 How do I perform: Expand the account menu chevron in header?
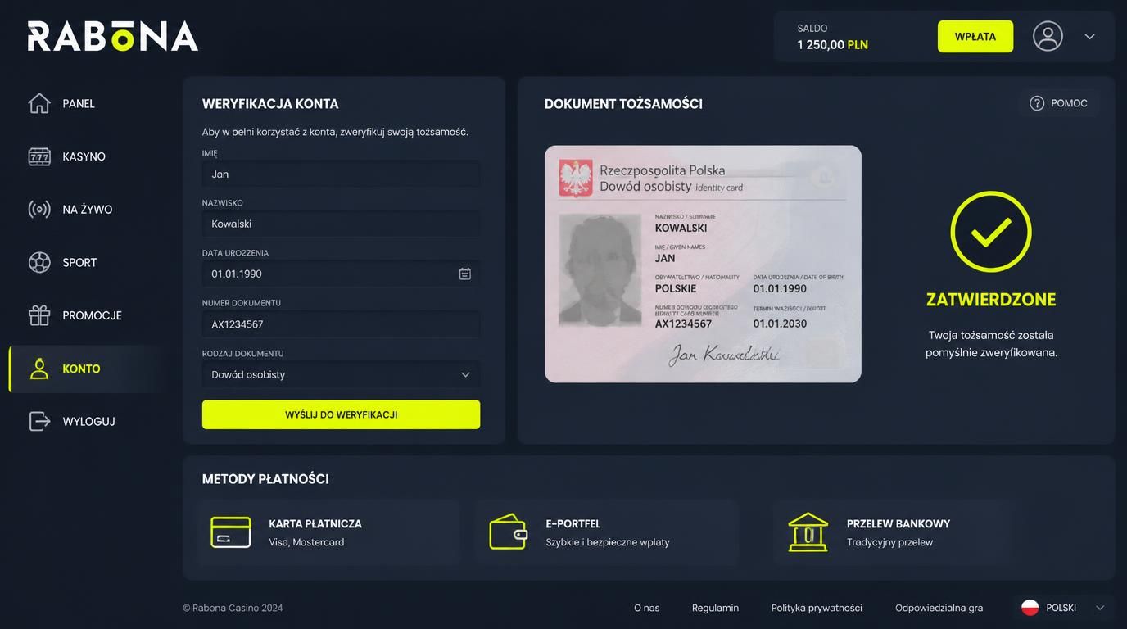pos(1089,36)
